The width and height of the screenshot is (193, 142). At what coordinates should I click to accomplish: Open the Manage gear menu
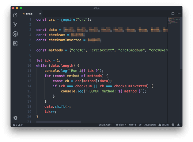click(x=15, y=118)
